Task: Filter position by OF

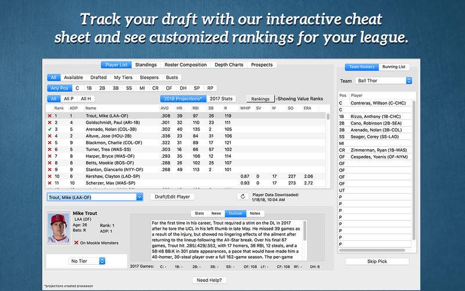Action: (169, 88)
